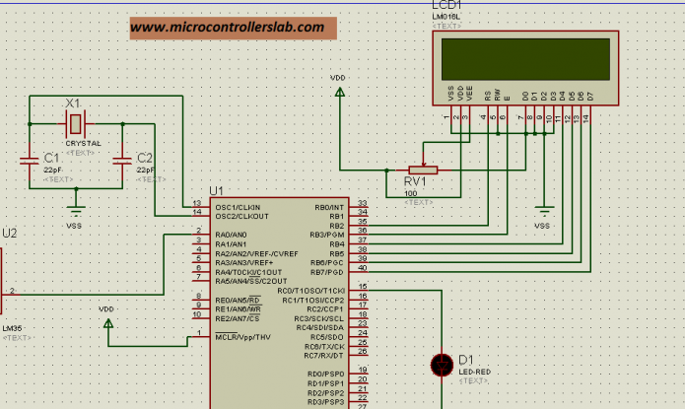Click the OSC2/CLKOUT pin name
Screen dimensions: 685x409
[241, 216]
